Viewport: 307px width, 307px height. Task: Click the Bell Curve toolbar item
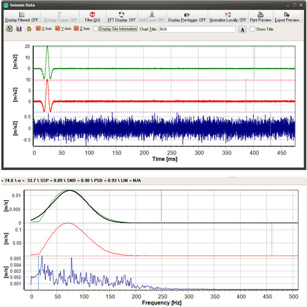coord(152,17)
